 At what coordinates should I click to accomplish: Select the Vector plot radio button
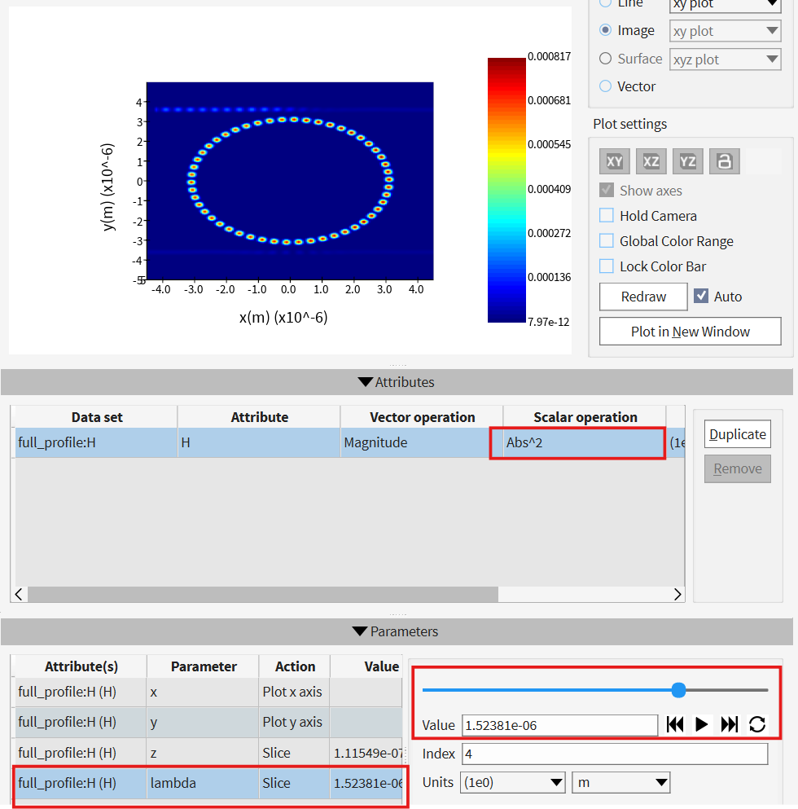pyautogui.click(x=605, y=86)
